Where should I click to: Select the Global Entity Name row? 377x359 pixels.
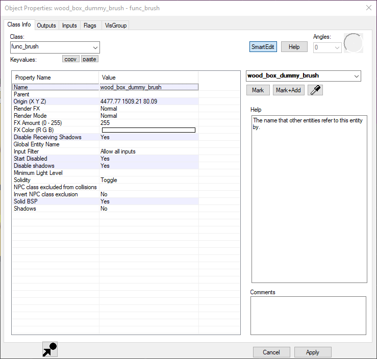(x=105, y=144)
